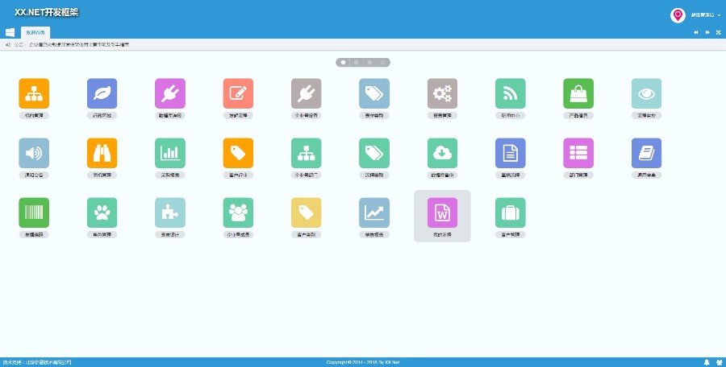This screenshot has height=367, width=726.
Task: Open the green people group tile
Action: pos(238,212)
